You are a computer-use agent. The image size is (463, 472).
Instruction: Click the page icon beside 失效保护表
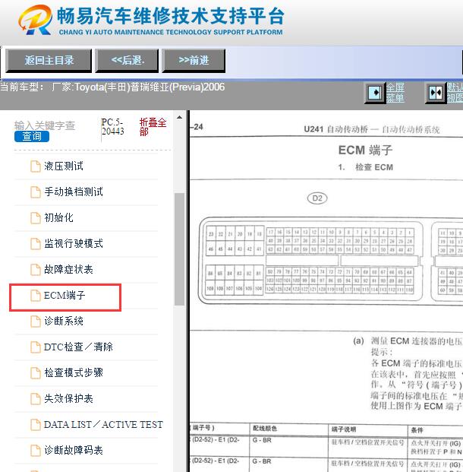36,399
